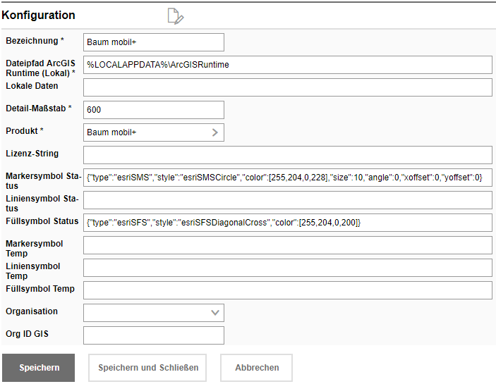The height and width of the screenshot is (384, 496).
Task: Cancel with the Abbrechen button
Action: point(256,368)
